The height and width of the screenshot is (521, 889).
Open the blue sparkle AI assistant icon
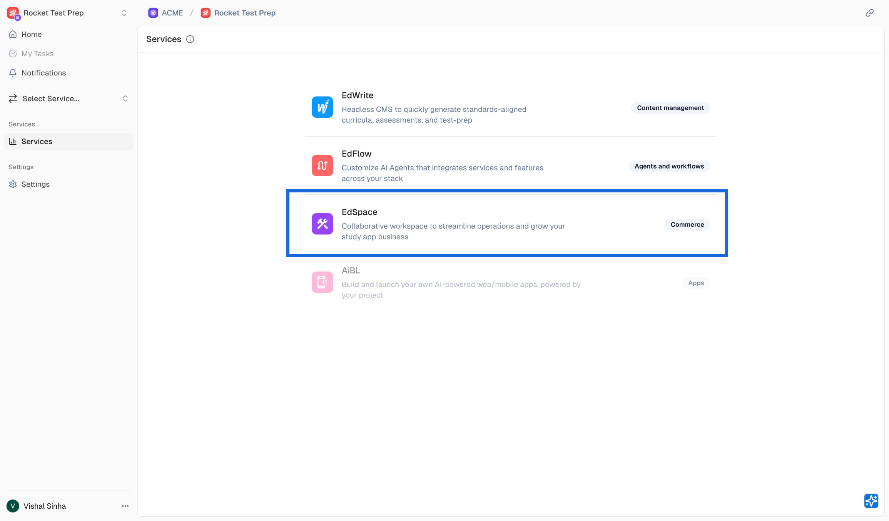(x=871, y=501)
